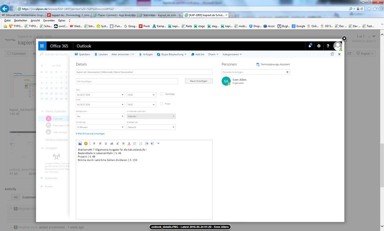The height and width of the screenshot is (231, 384).
Task: Expand the Wiederholen dropdown
Action: 100,116
